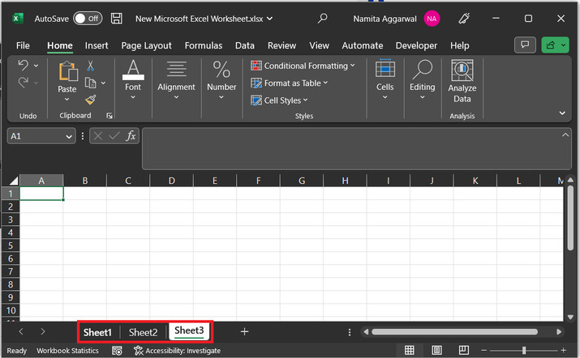This screenshot has height=358, width=580.
Task: Click the search magnifier in title bar
Action: point(323,18)
